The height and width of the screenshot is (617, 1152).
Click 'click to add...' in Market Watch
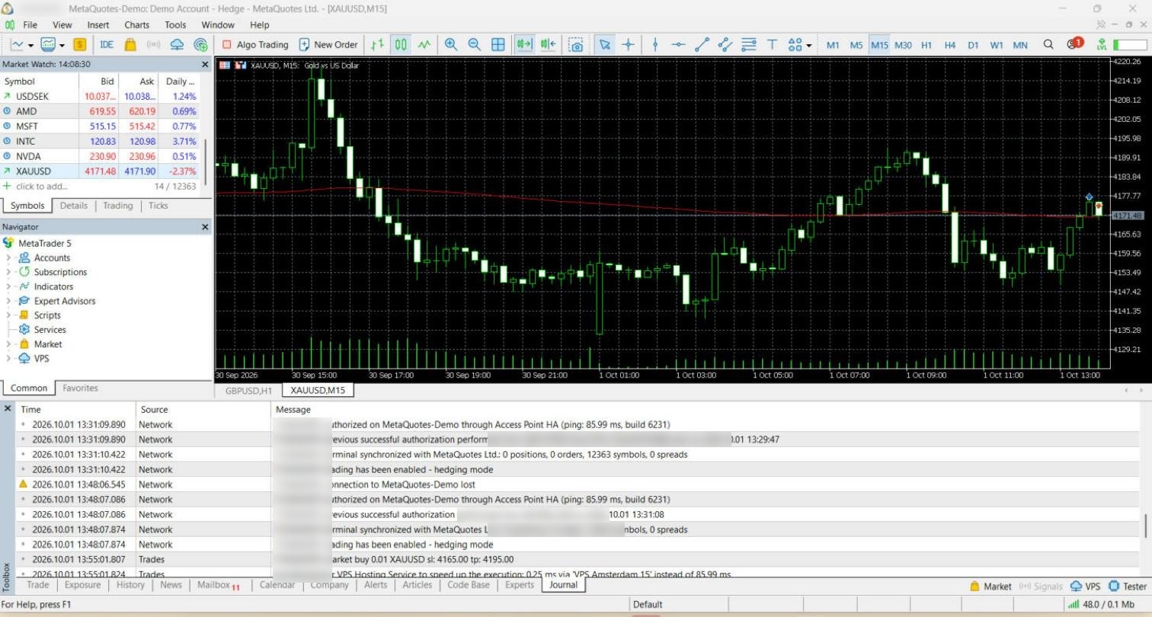point(42,186)
